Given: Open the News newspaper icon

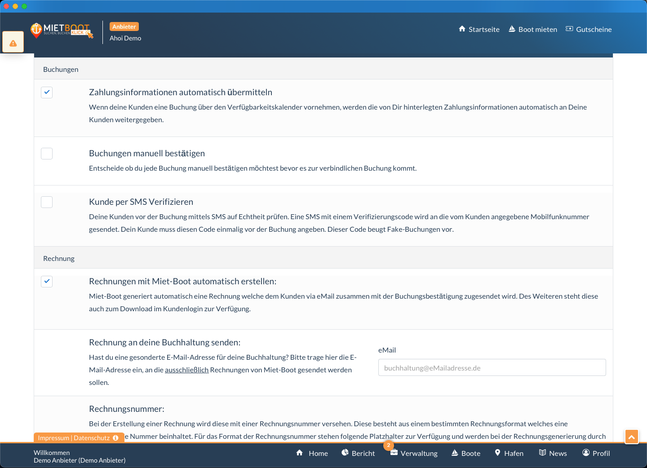Looking at the screenshot, I should tap(542, 453).
